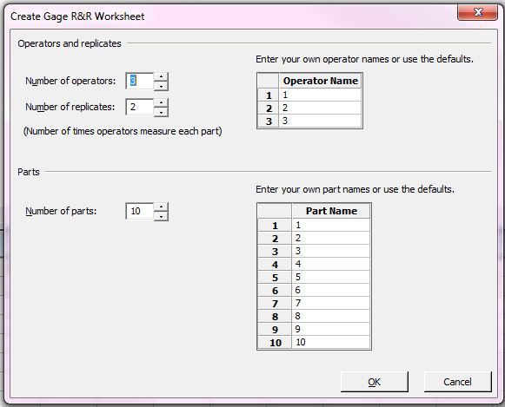Select the Part Name cell in row 5

pos(331,277)
